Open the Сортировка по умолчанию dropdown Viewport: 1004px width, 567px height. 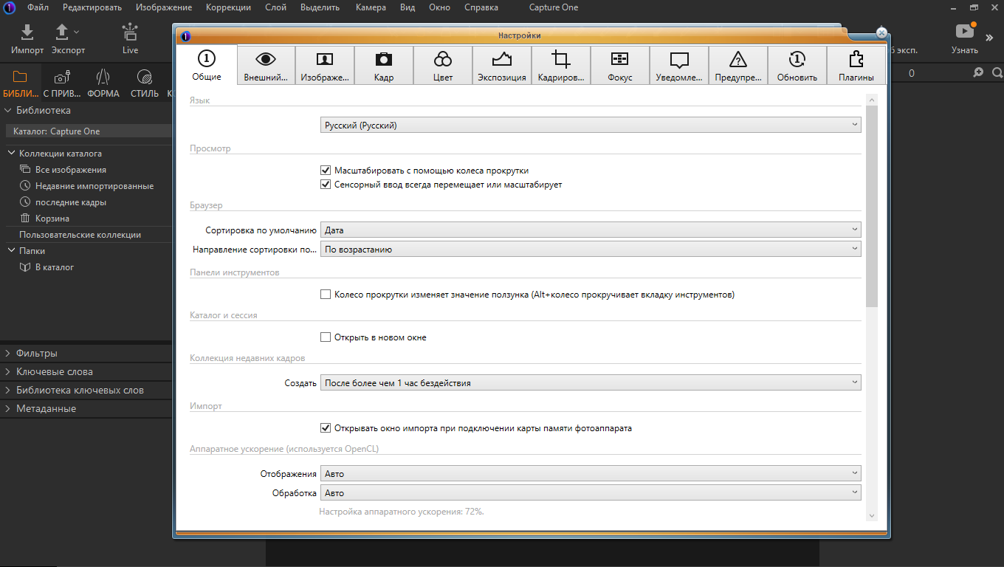coord(591,230)
